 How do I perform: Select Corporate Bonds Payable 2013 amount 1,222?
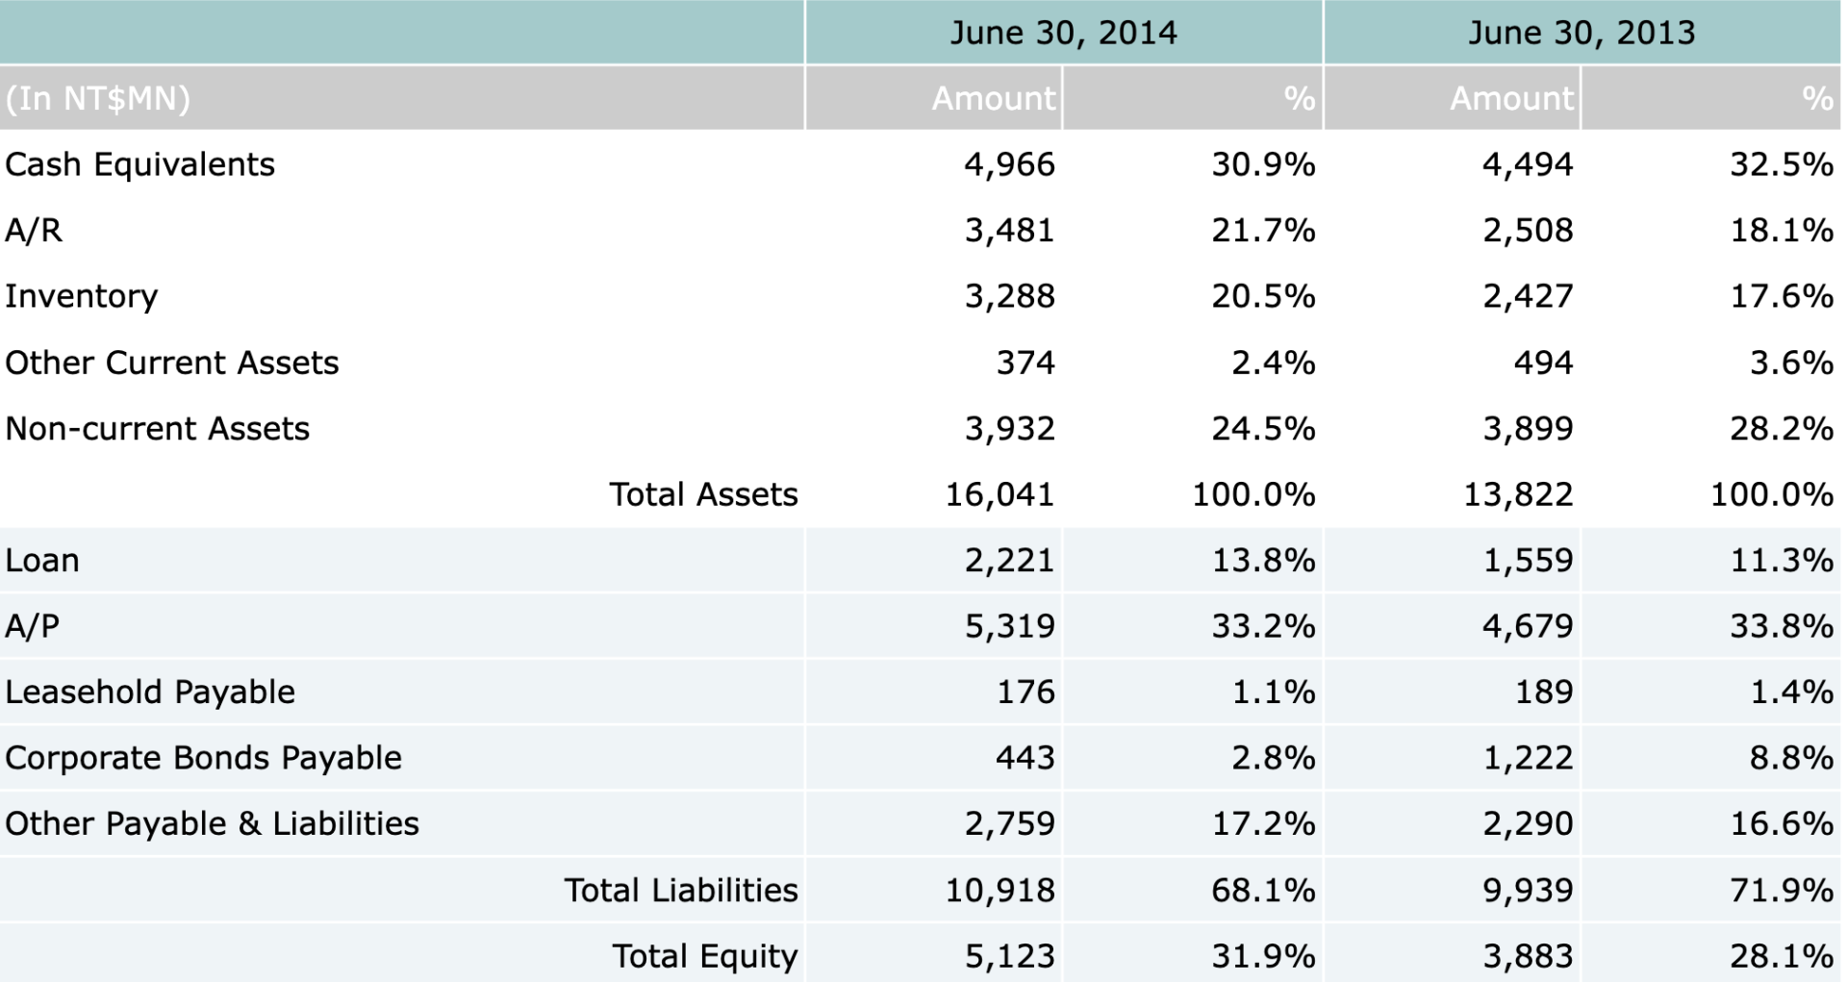(1528, 758)
